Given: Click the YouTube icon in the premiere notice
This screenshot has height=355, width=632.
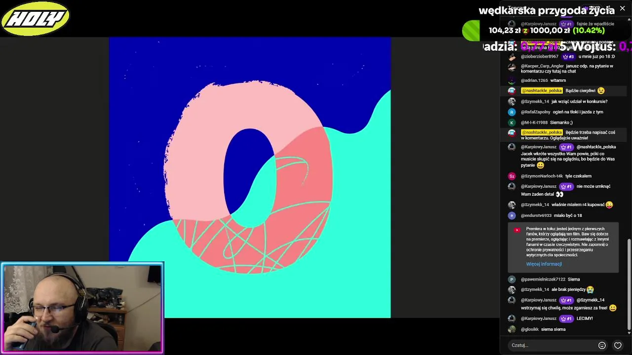Looking at the screenshot, I should coord(516,230).
